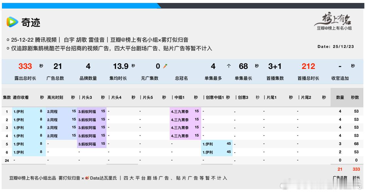This screenshot has height=193, width=365.
Task: Click the 总冠名 label
Action: tap(181, 78)
